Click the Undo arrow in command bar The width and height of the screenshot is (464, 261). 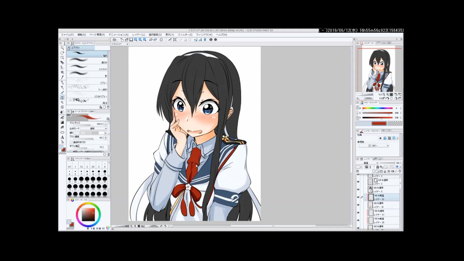tap(151, 40)
